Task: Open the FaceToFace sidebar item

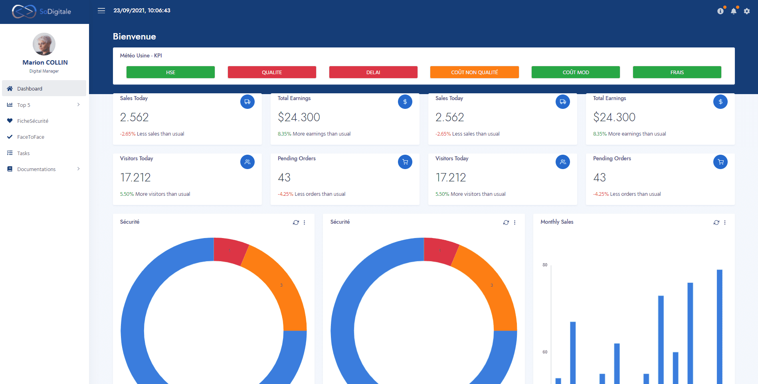Action: click(x=31, y=137)
